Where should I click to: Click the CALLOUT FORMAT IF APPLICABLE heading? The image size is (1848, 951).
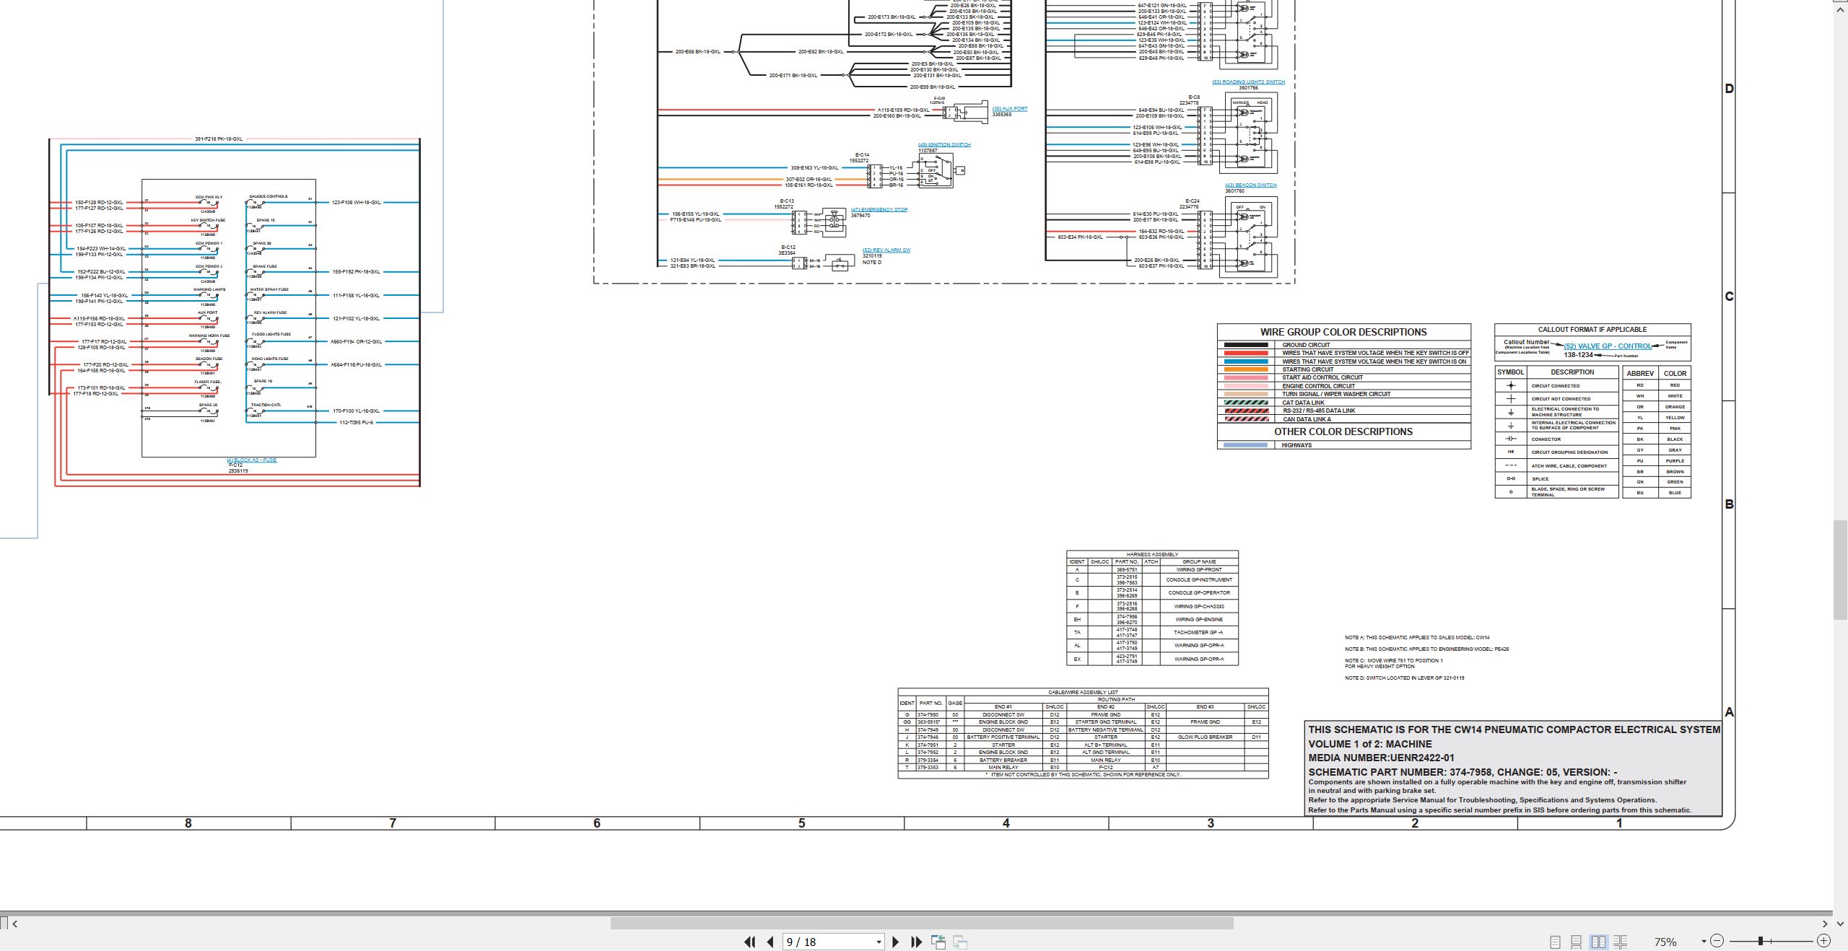pos(1592,330)
